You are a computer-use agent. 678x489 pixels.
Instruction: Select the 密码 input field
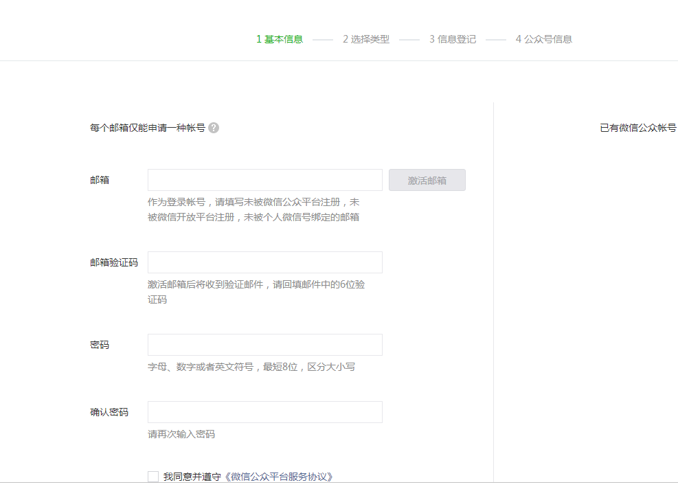click(x=264, y=345)
